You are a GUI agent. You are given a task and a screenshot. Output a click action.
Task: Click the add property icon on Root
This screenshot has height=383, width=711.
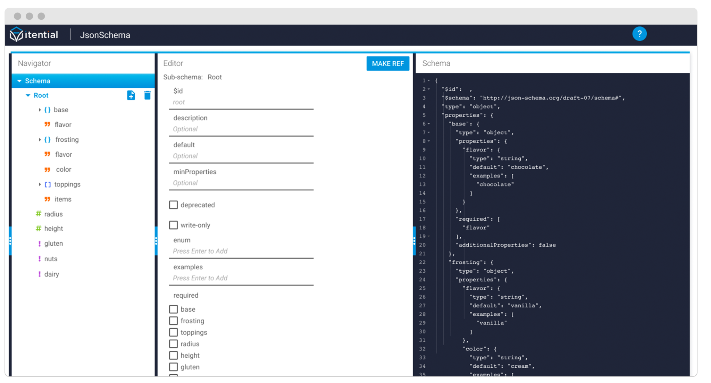[x=131, y=95]
